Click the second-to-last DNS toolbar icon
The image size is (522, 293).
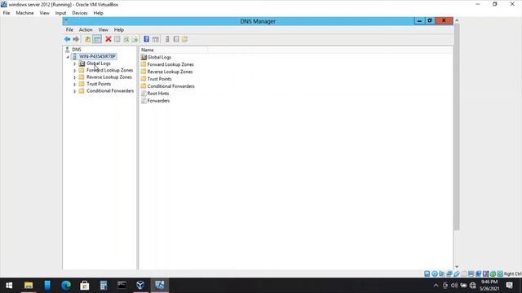[176, 39]
